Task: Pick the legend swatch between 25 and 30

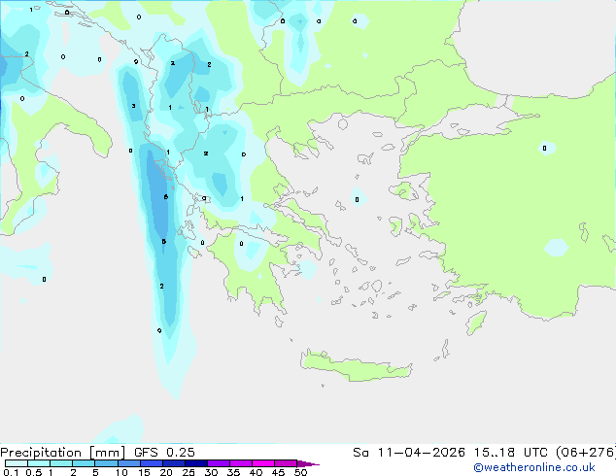Action: coord(196,463)
